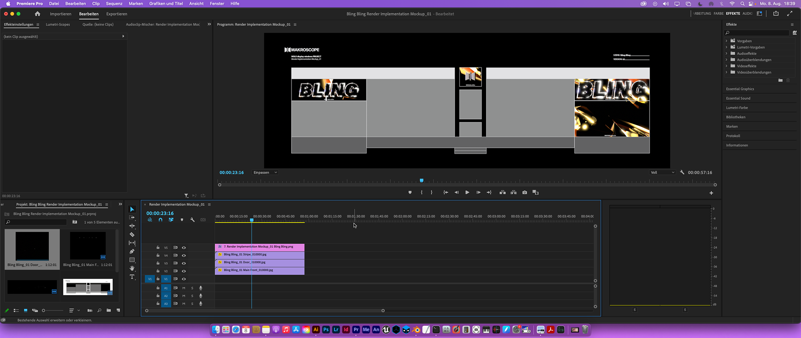Viewport: 801px width, 338px height.
Task: Open Program monitor wrench settings
Action: [682, 172]
